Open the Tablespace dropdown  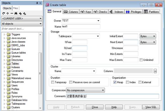coord(98,36)
